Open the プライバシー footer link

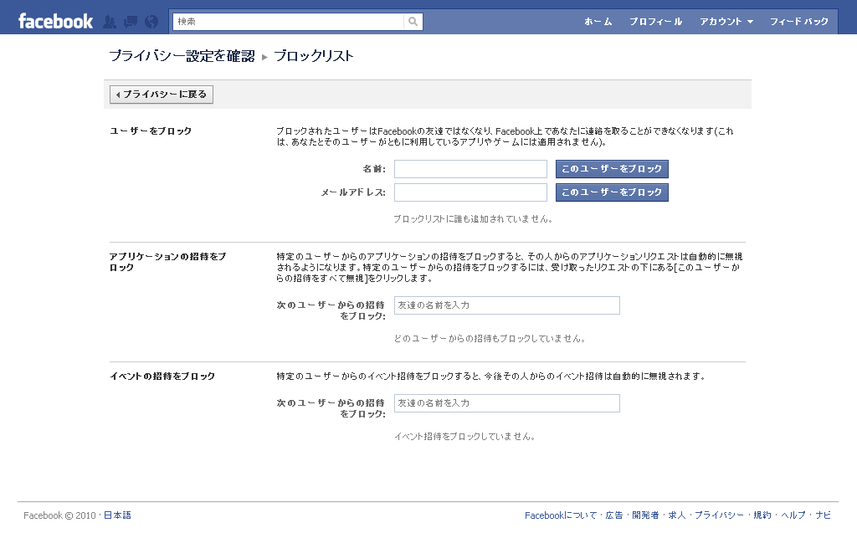click(x=719, y=515)
